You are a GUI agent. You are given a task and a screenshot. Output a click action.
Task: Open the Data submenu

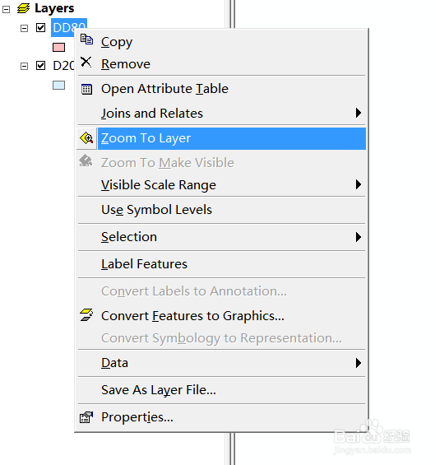click(221, 363)
